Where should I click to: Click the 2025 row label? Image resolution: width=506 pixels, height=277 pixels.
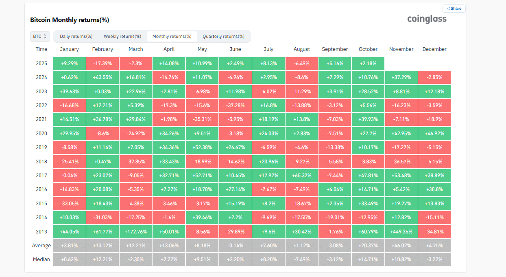tap(41, 64)
